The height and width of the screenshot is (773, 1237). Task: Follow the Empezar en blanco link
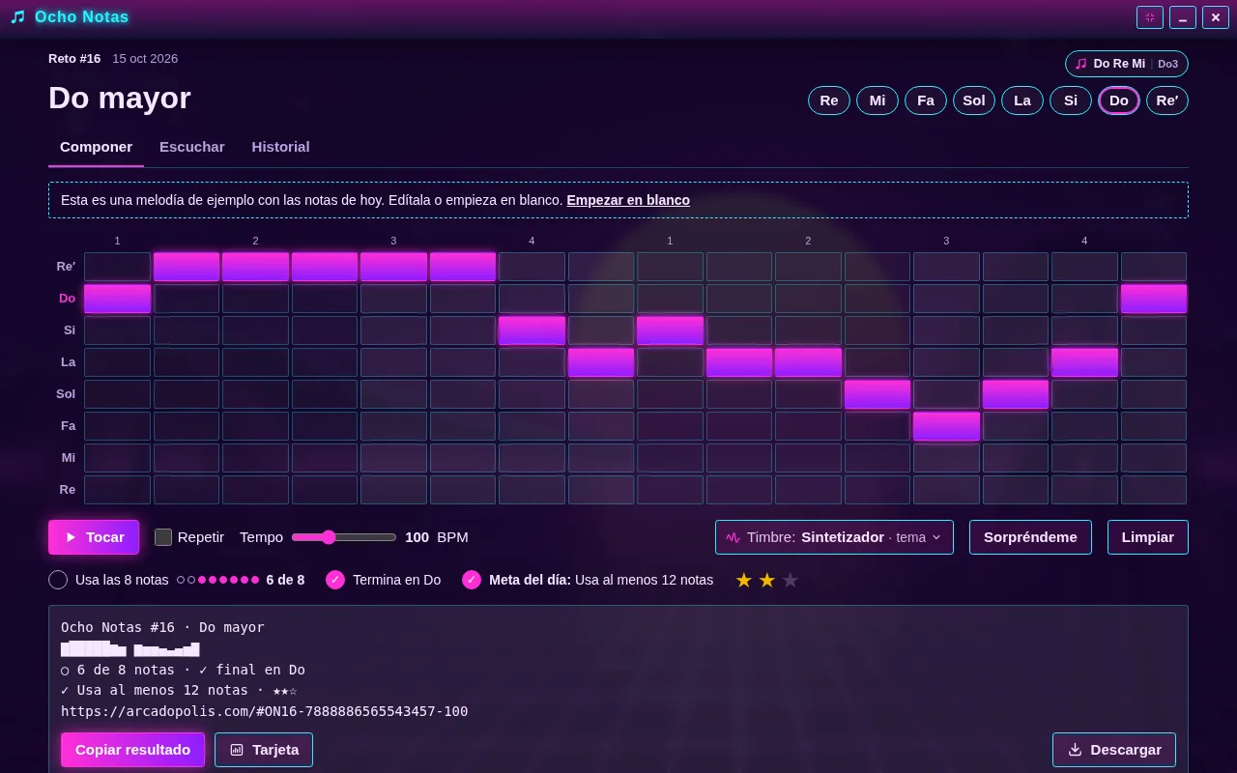(x=628, y=200)
